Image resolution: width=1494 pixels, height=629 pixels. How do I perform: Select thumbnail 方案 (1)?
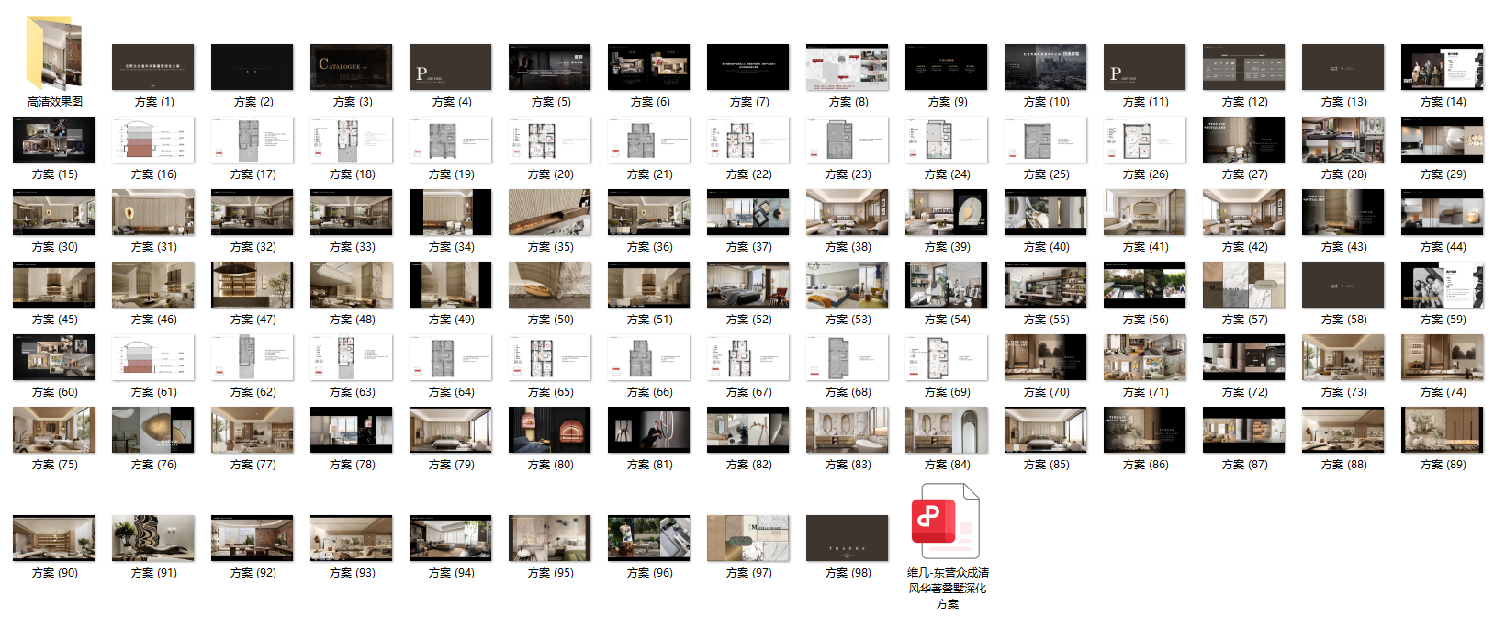153,67
